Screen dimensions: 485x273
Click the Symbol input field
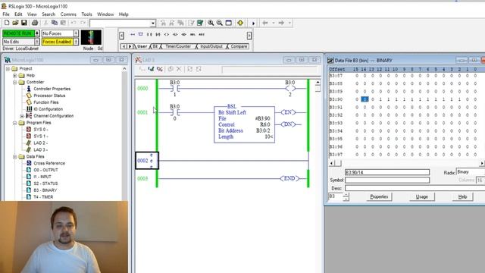pyautogui.click(x=387, y=180)
